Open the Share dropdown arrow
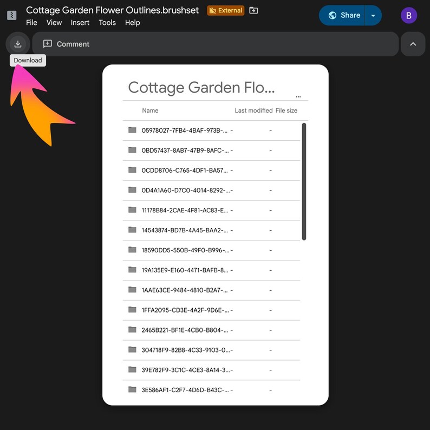The width and height of the screenshot is (430, 430). (x=373, y=15)
